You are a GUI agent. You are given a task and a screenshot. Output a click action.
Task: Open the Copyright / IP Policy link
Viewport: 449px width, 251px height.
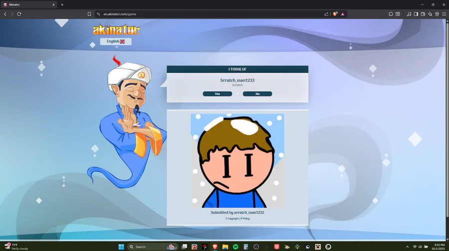coord(237,219)
